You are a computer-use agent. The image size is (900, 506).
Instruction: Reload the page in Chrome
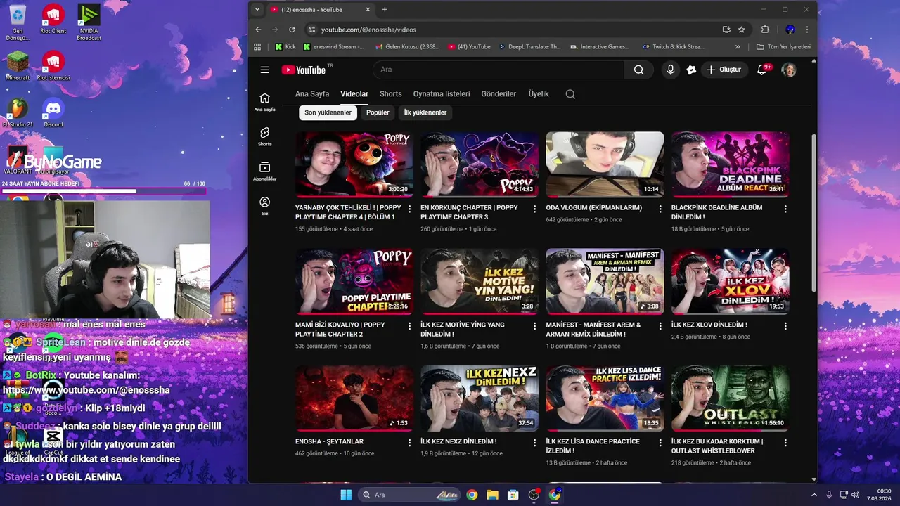pos(292,30)
